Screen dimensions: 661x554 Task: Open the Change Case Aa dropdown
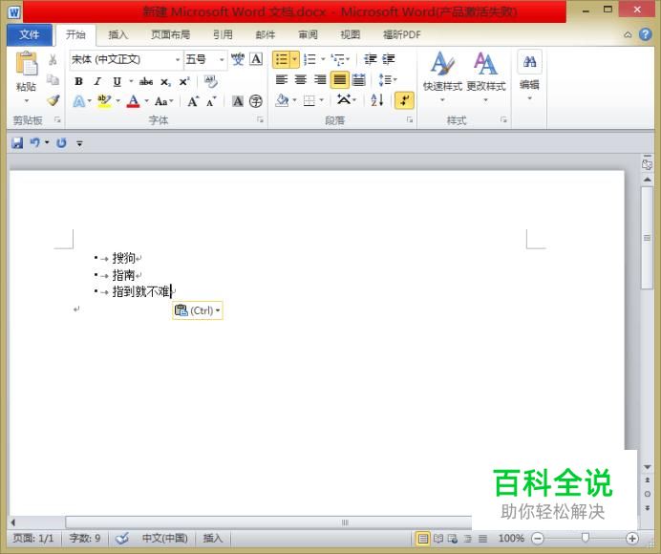[x=163, y=101]
